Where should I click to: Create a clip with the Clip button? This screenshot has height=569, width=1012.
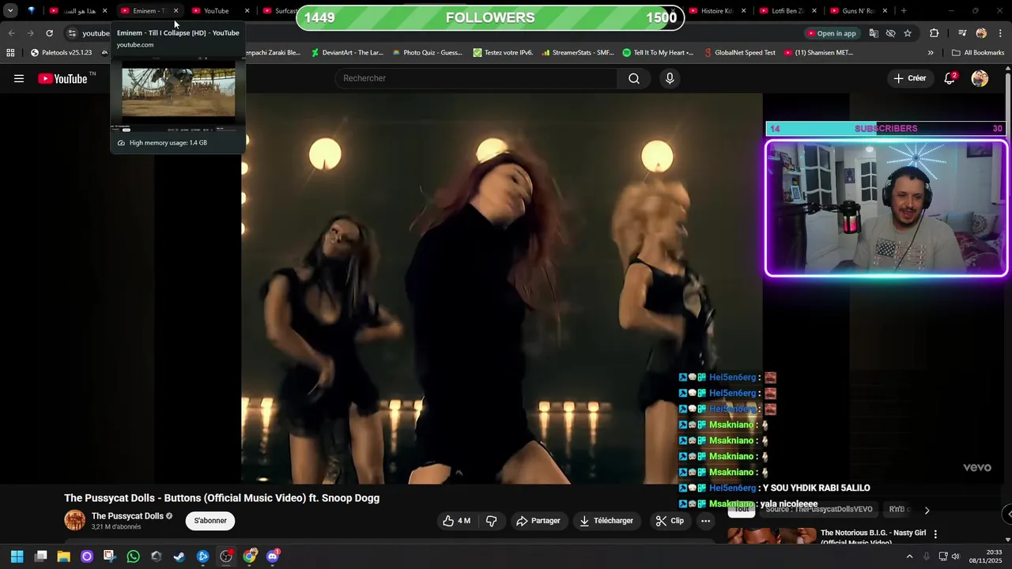670,521
